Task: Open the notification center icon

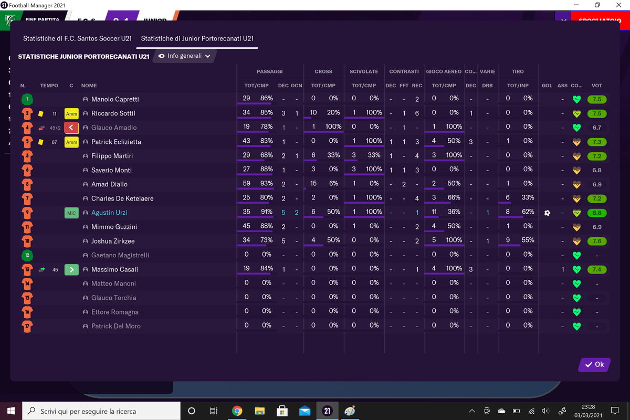Action: click(615, 411)
